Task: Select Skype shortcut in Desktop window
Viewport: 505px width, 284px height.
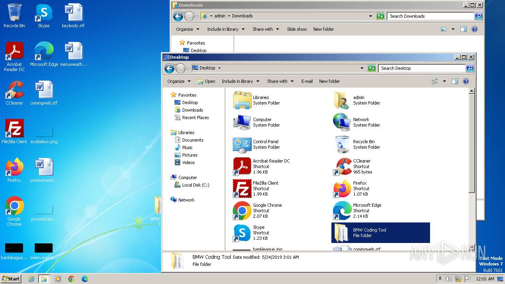Action: tap(242, 233)
